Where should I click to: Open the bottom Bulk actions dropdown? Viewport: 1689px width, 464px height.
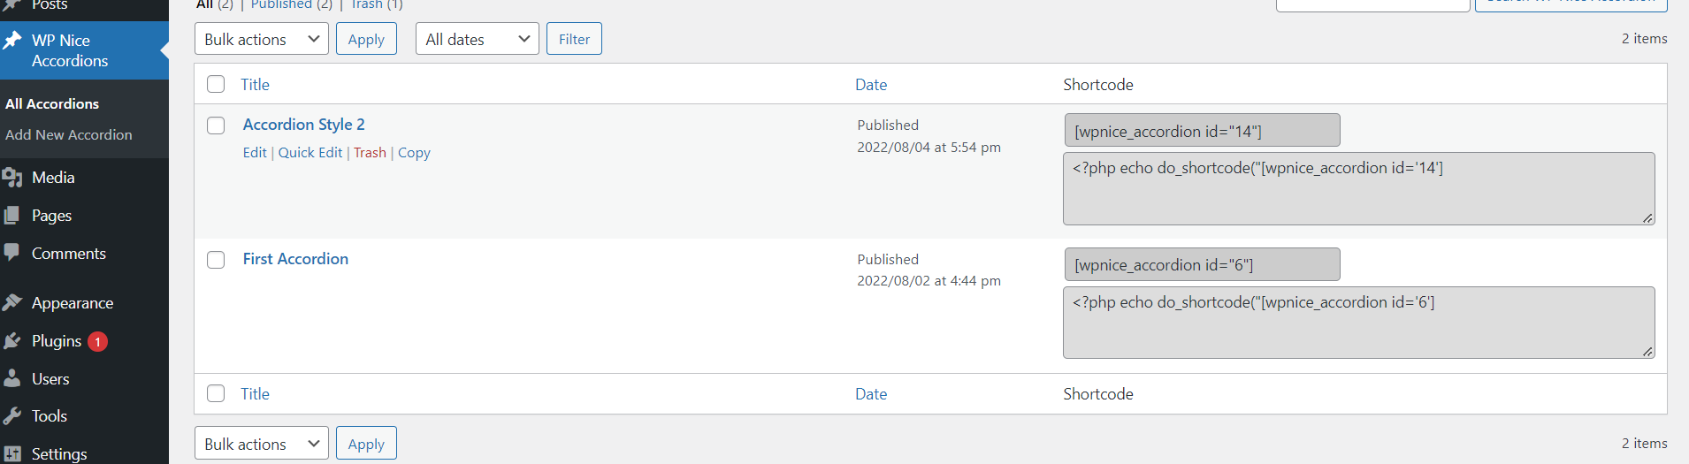tap(262, 444)
